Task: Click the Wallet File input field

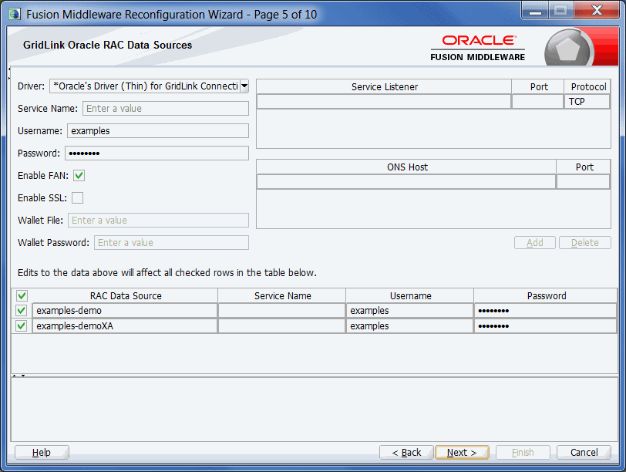Action: (x=159, y=220)
